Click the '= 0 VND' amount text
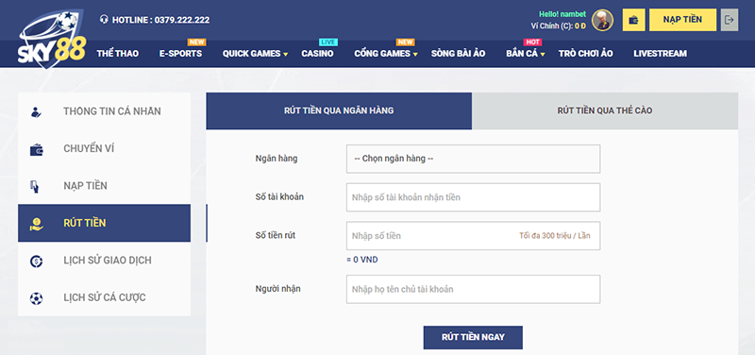Viewport: 755px width, 355px height. click(362, 260)
